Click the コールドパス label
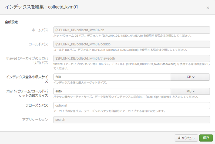Image resolution: width=215 pixels, height=144 pixels. coord(38,44)
